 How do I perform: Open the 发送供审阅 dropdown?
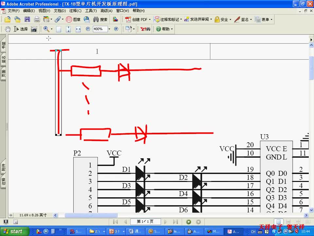[198, 19]
